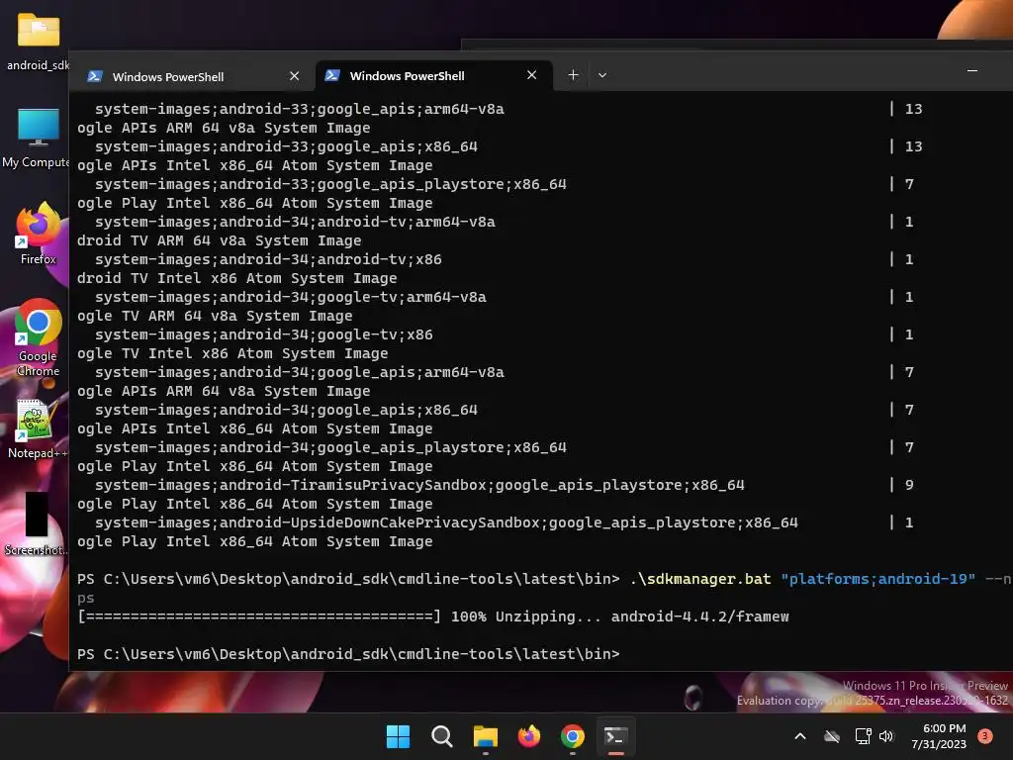The height and width of the screenshot is (760, 1013).
Task: Click the .\sdkmanager.bat command text
Action: 700,579
